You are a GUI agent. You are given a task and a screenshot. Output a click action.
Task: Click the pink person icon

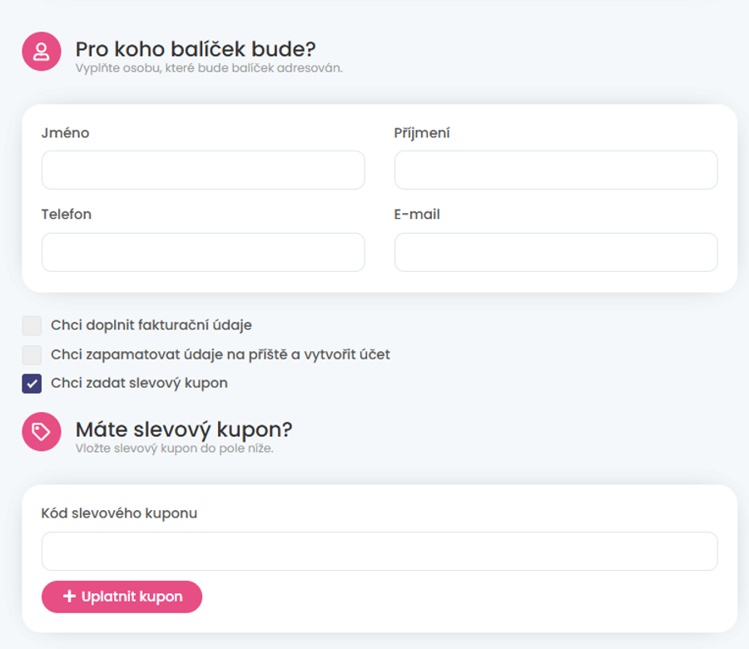(42, 52)
